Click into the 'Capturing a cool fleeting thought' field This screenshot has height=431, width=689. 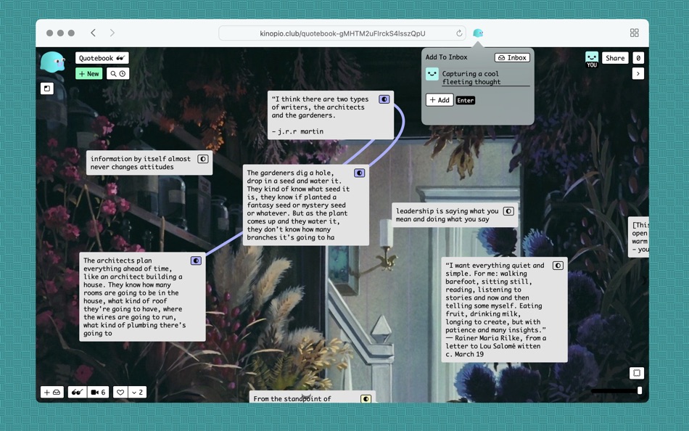click(x=485, y=78)
